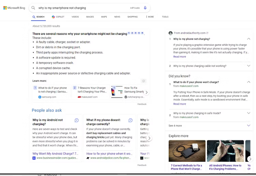Click the Microsoft Bing logo
The width and height of the screenshot is (256, 176).
(14, 8)
